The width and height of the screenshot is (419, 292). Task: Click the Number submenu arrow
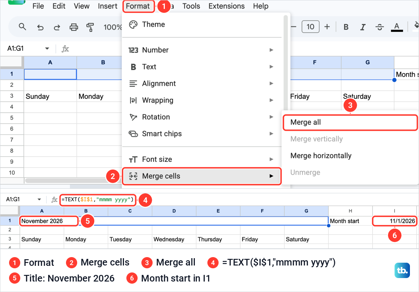coord(271,50)
